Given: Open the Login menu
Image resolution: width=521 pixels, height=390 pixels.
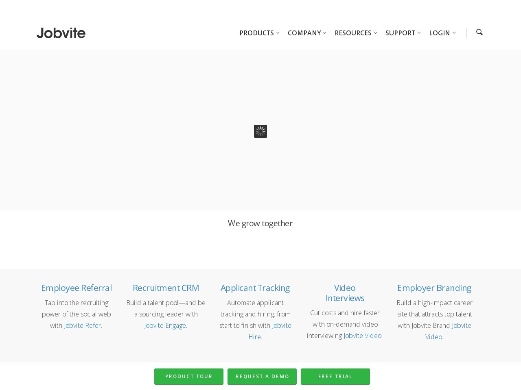Looking at the screenshot, I should tap(439, 33).
